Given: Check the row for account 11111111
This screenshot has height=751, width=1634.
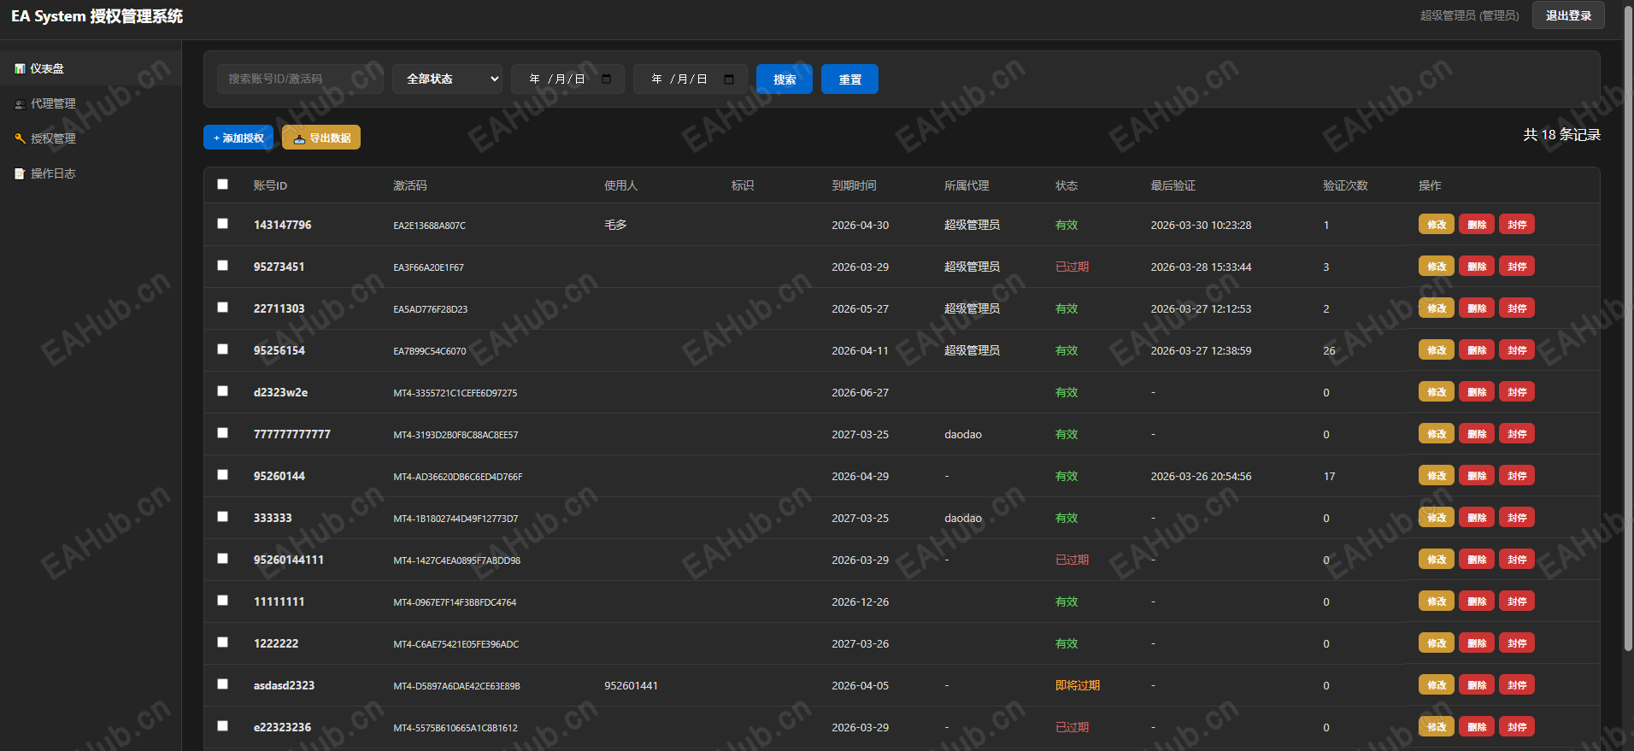Looking at the screenshot, I should (223, 600).
